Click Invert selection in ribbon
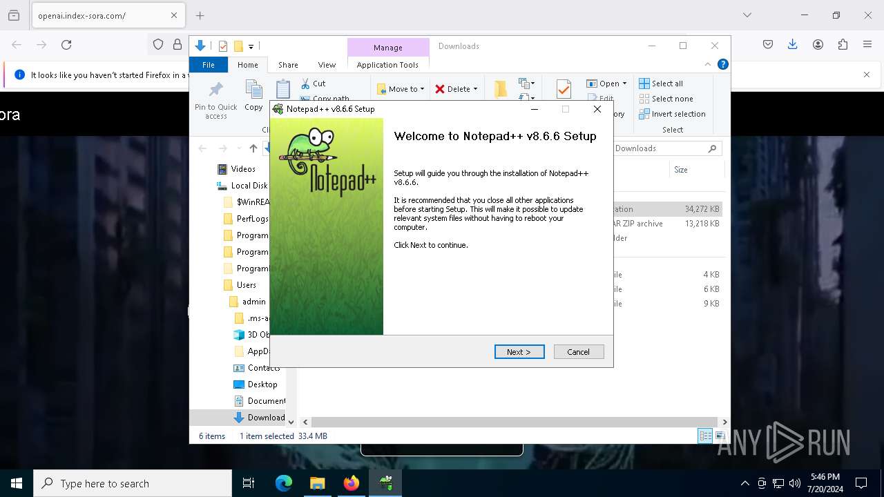This screenshot has width=884, height=497. click(x=672, y=114)
